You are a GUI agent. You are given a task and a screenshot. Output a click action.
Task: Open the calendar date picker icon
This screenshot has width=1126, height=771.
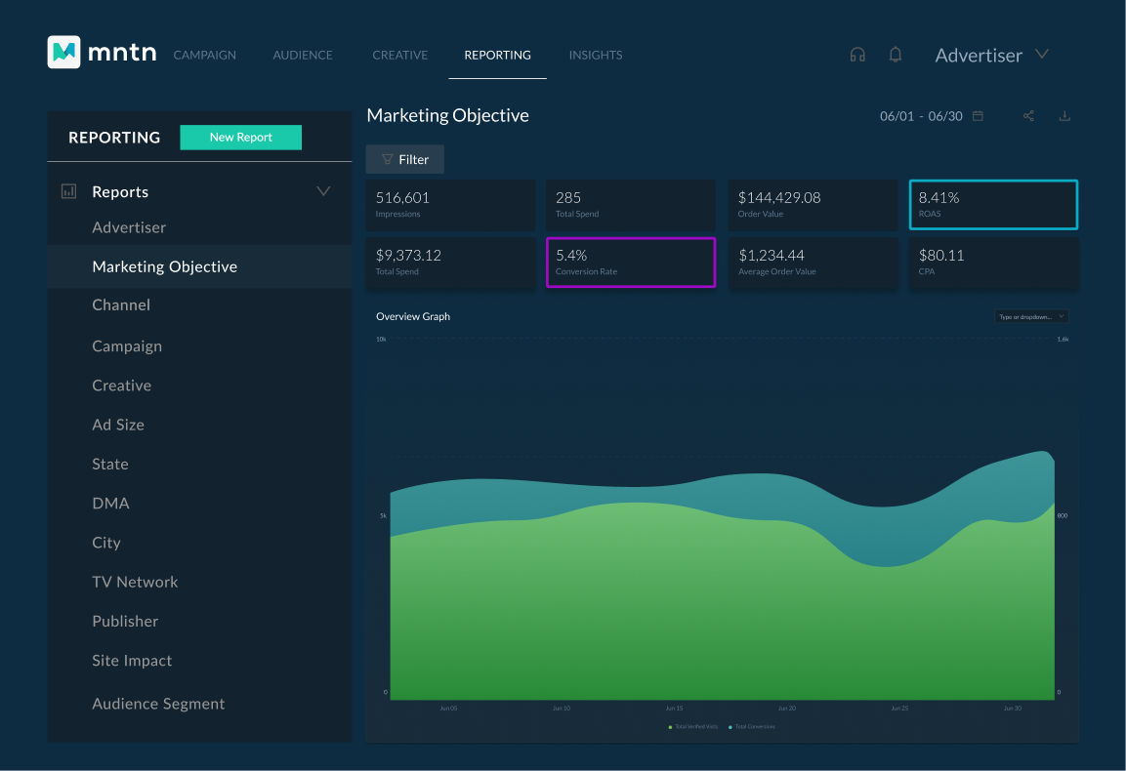pos(978,116)
